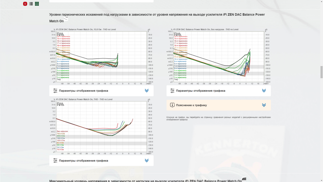
Task: Click the small icon after the Максимальный уровень heading
Action: tap(244, 178)
